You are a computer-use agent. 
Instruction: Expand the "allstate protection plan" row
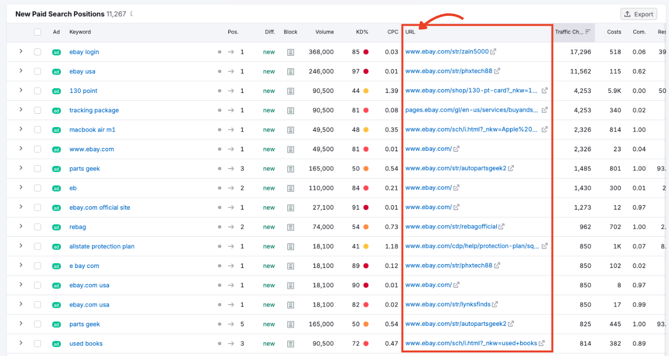[x=21, y=246]
